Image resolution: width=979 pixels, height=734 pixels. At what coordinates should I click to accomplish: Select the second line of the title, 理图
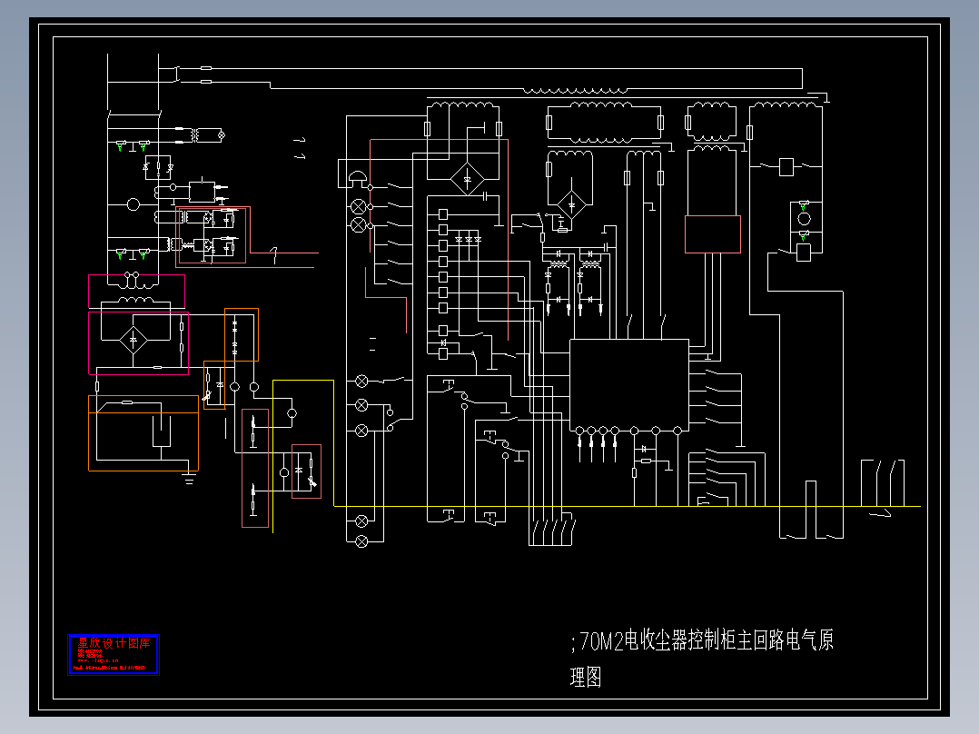(x=586, y=677)
